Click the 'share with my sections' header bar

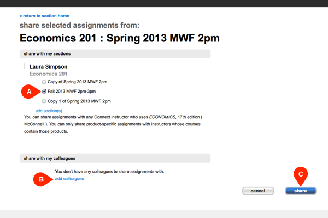115,53
